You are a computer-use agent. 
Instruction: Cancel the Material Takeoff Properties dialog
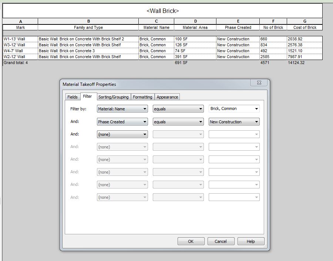(221, 241)
